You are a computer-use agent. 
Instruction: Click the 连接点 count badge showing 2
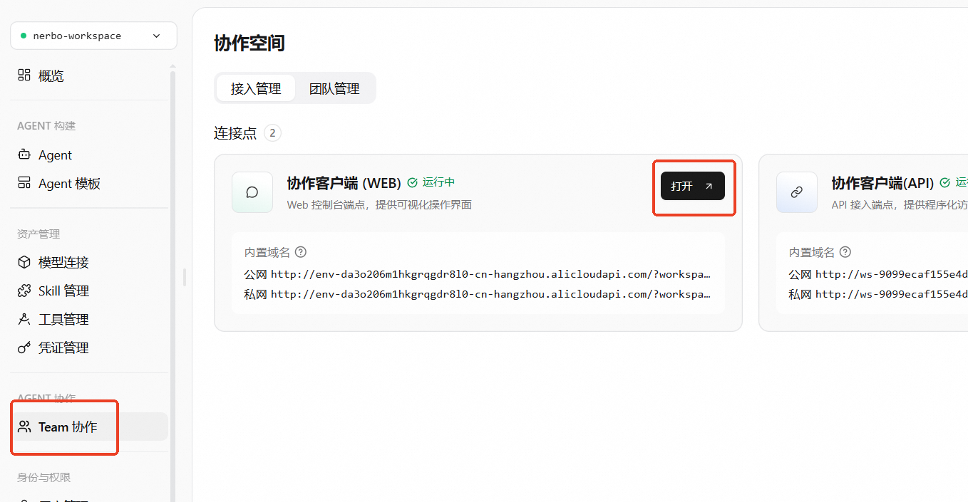[272, 133]
